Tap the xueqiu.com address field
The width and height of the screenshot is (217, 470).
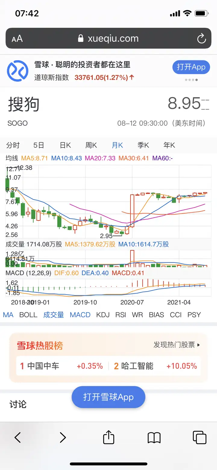tap(108, 38)
